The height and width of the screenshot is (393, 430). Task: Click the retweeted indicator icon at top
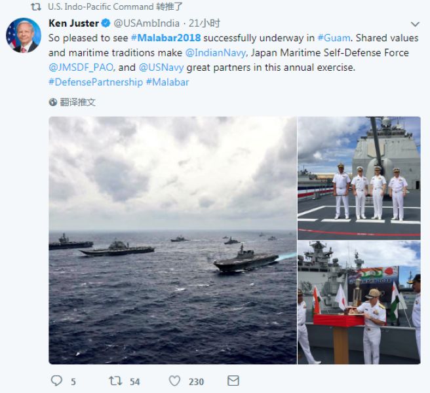(36, 7)
